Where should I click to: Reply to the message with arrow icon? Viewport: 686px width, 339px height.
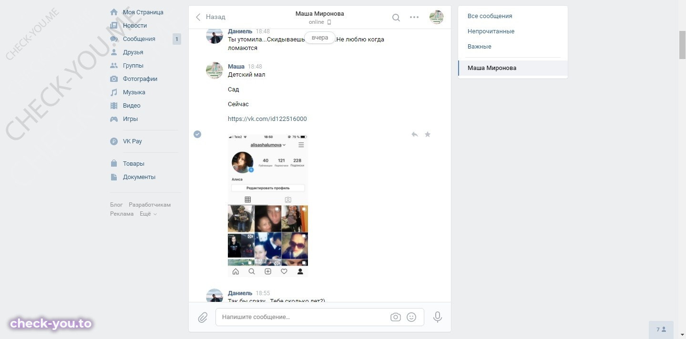(415, 134)
